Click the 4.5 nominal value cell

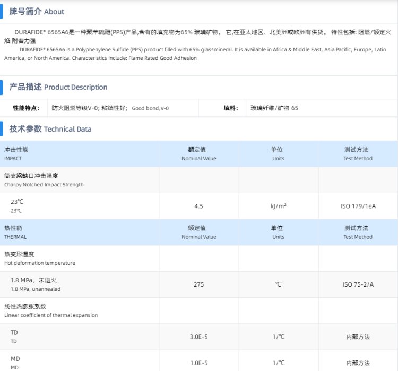point(198,206)
